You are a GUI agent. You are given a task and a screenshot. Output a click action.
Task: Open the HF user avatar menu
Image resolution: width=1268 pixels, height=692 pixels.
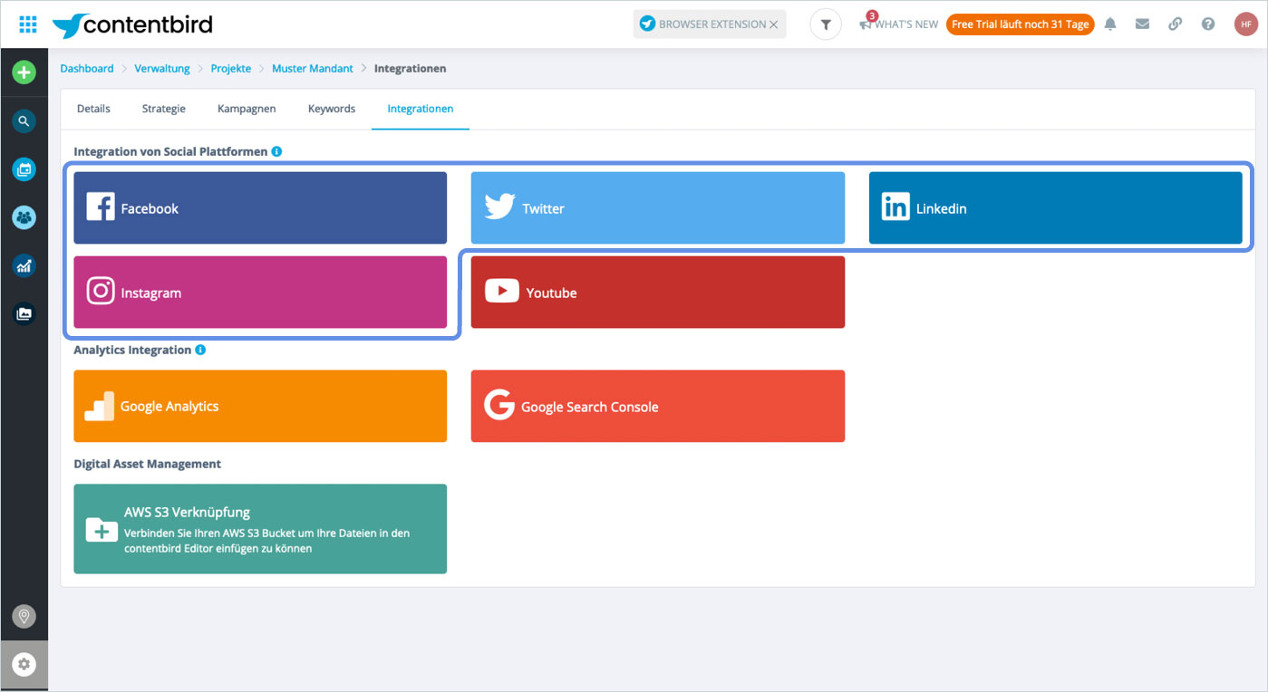1245,24
